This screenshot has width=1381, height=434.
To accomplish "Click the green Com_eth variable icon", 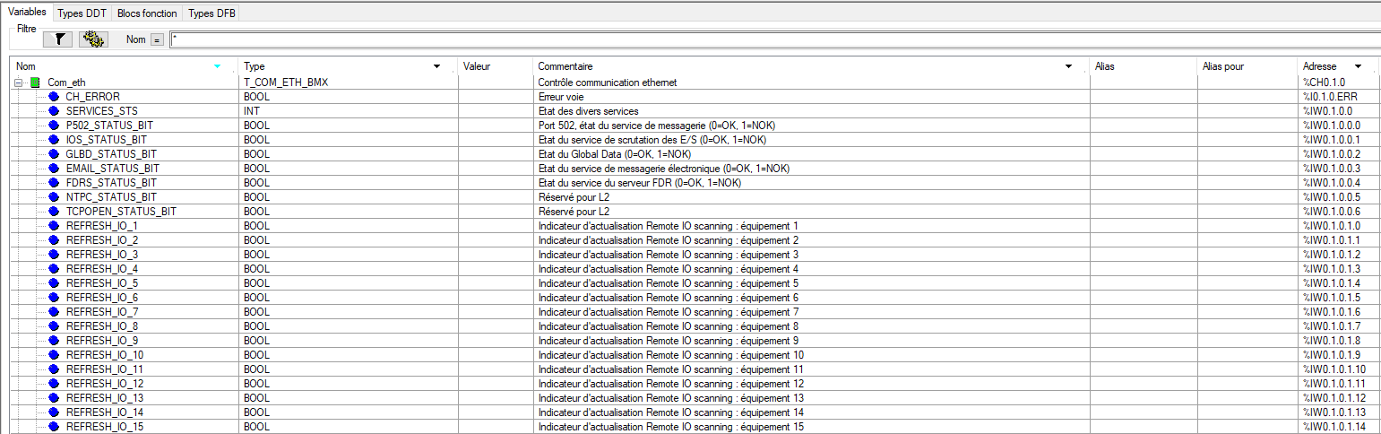I will pyautogui.click(x=36, y=82).
